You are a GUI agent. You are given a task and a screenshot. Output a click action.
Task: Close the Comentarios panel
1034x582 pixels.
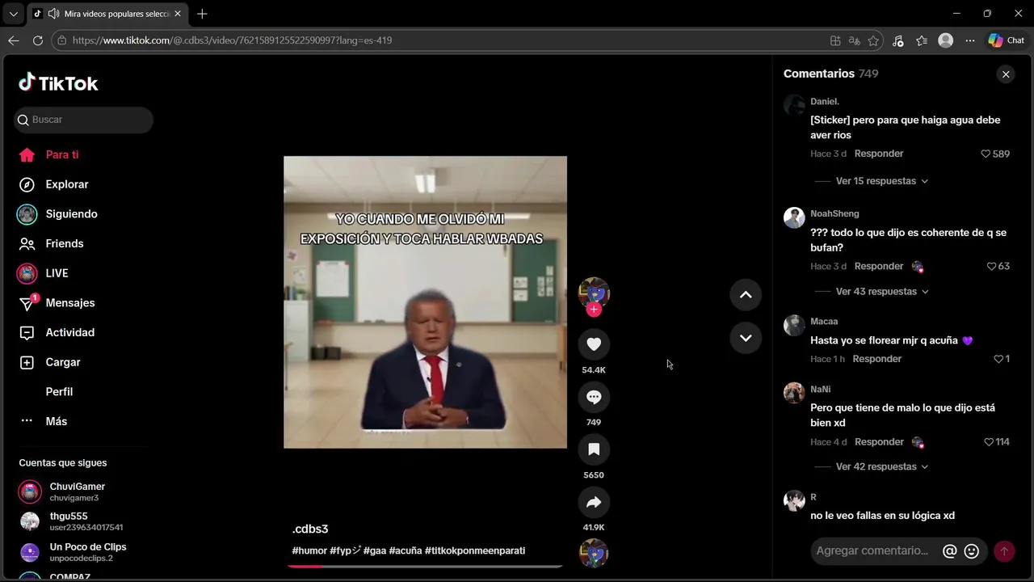coord(1006,74)
